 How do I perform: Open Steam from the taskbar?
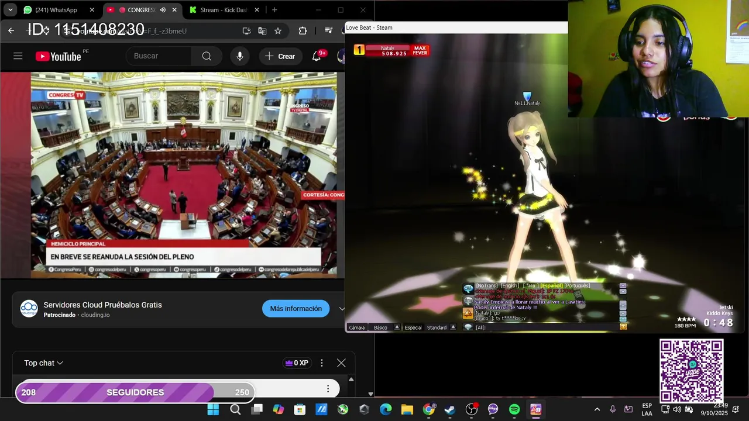point(450,409)
